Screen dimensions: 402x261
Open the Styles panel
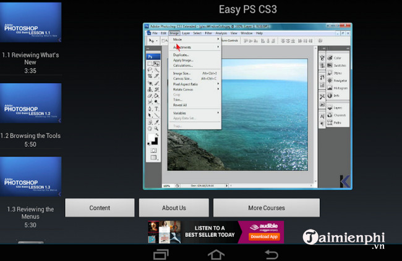338,73
